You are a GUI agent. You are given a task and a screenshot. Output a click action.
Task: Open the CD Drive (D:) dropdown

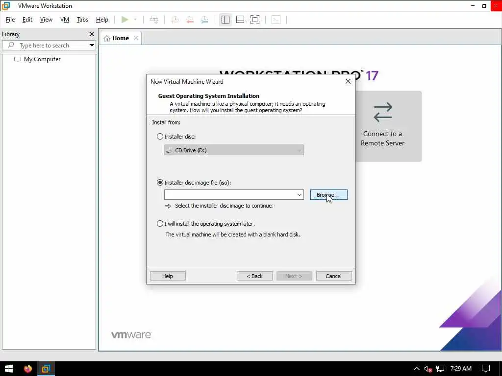click(x=234, y=150)
